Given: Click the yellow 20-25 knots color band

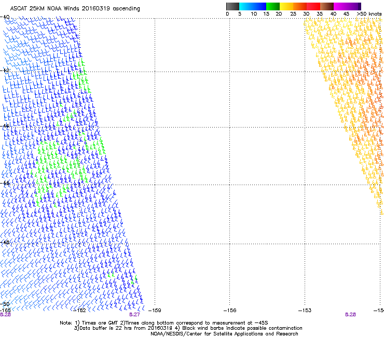Looking at the screenshot, I should click(x=286, y=6).
